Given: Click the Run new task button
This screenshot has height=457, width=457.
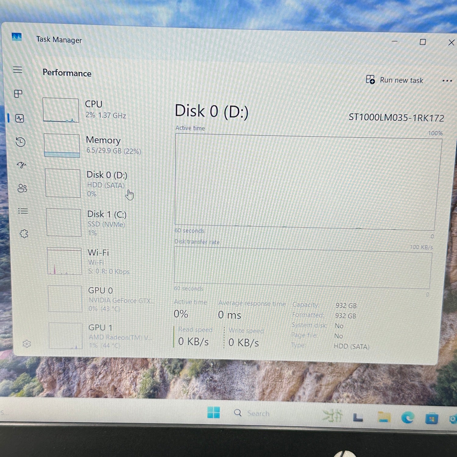Looking at the screenshot, I should point(395,80).
